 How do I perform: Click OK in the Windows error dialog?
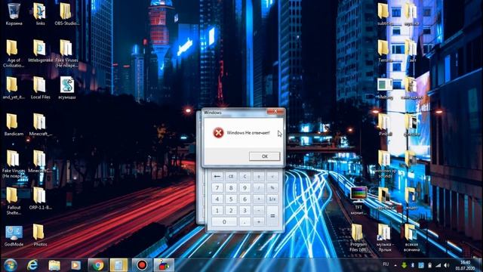click(x=265, y=156)
